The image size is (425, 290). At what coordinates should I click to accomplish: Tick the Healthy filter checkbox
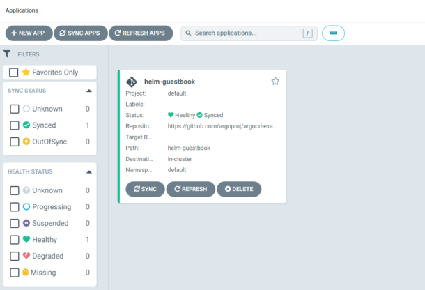[14, 240]
